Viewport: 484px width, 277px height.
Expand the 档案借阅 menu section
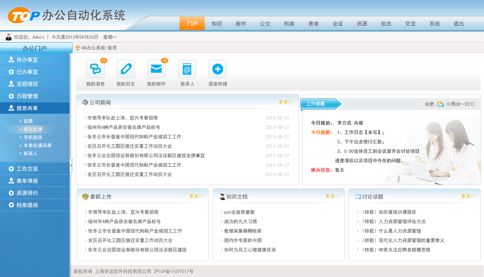(35, 205)
